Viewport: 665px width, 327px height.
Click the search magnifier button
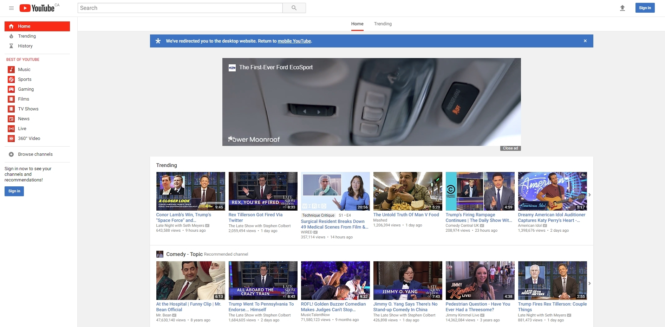pos(294,8)
